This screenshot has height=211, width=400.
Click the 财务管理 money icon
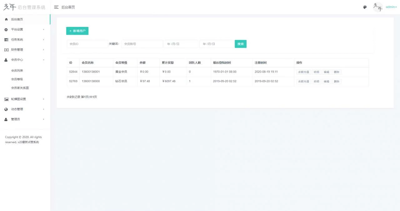[x=6, y=50]
